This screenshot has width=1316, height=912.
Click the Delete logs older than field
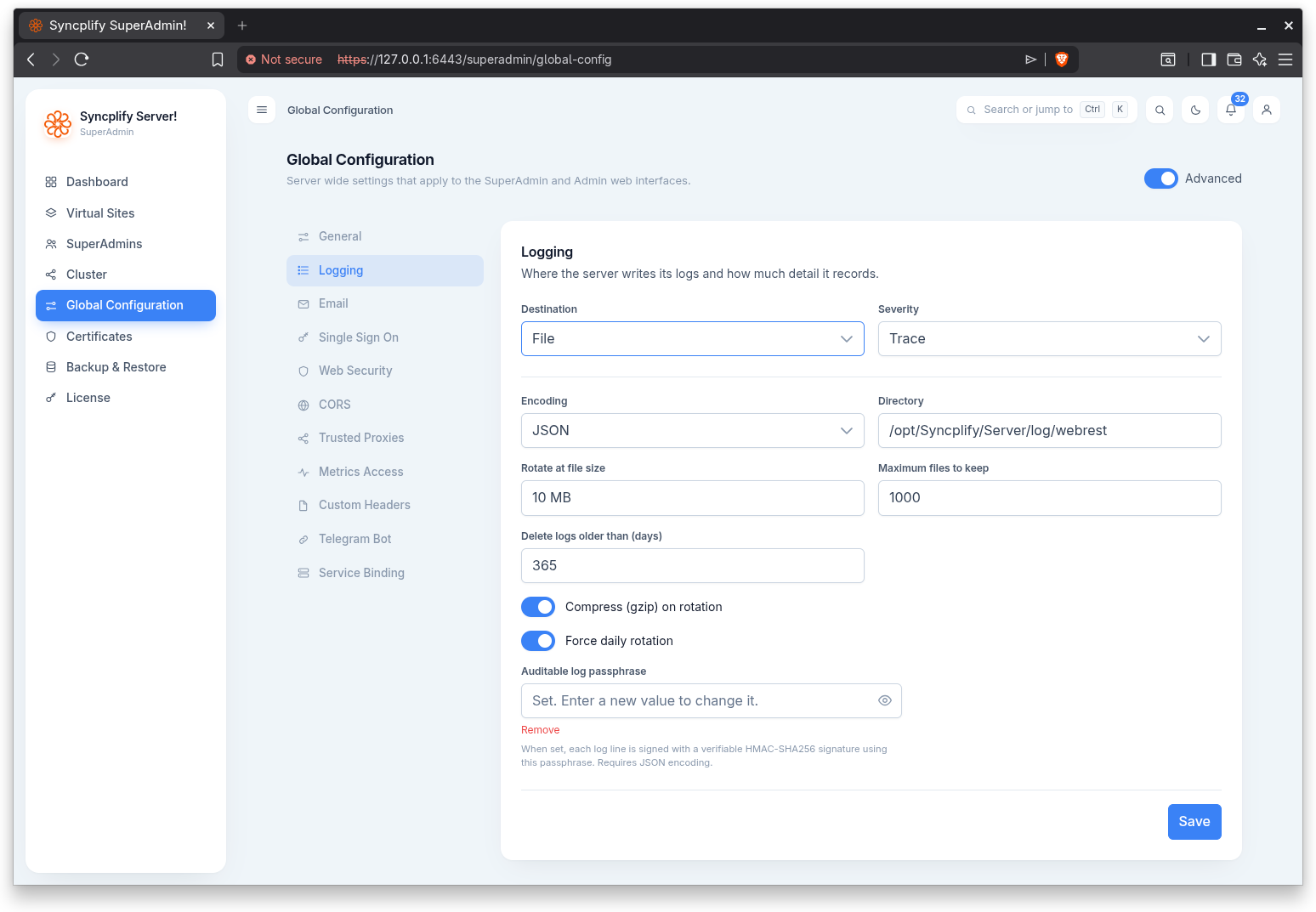(693, 566)
